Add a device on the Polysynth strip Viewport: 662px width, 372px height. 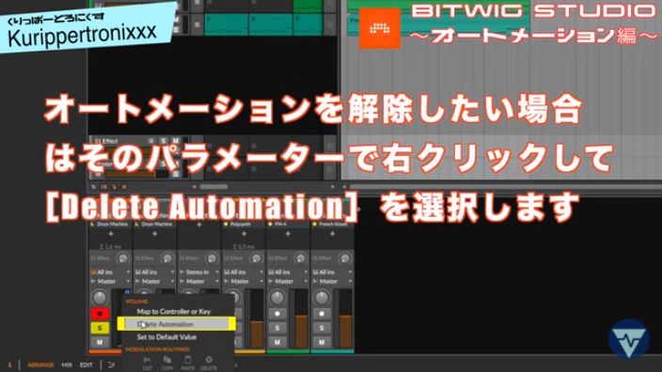pos(244,234)
